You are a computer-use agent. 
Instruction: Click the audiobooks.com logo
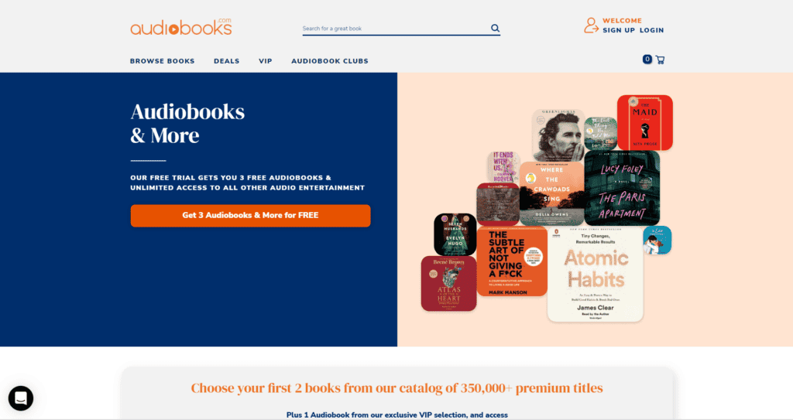[x=181, y=27]
